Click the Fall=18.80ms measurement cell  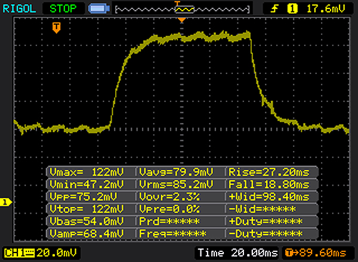click(269, 184)
